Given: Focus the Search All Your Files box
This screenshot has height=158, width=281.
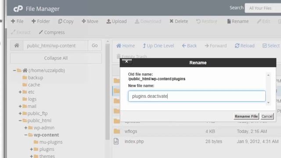Looking at the screenshot, I should point(263,8).
